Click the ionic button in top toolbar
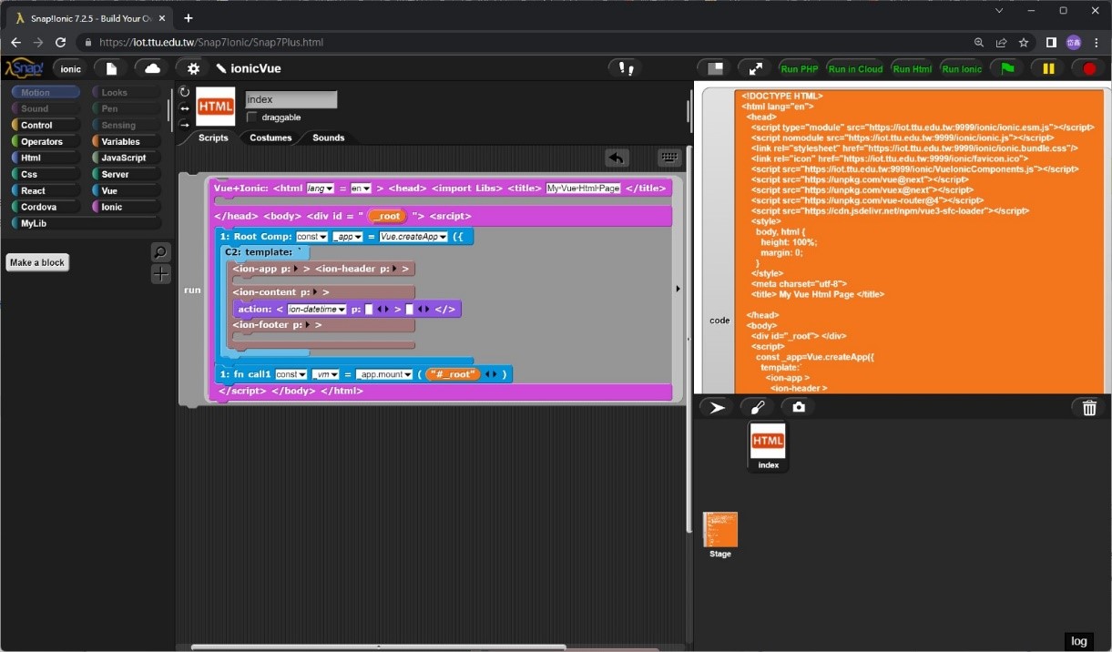The width and height of the screenshot is (1112, 652). [70, 68]
